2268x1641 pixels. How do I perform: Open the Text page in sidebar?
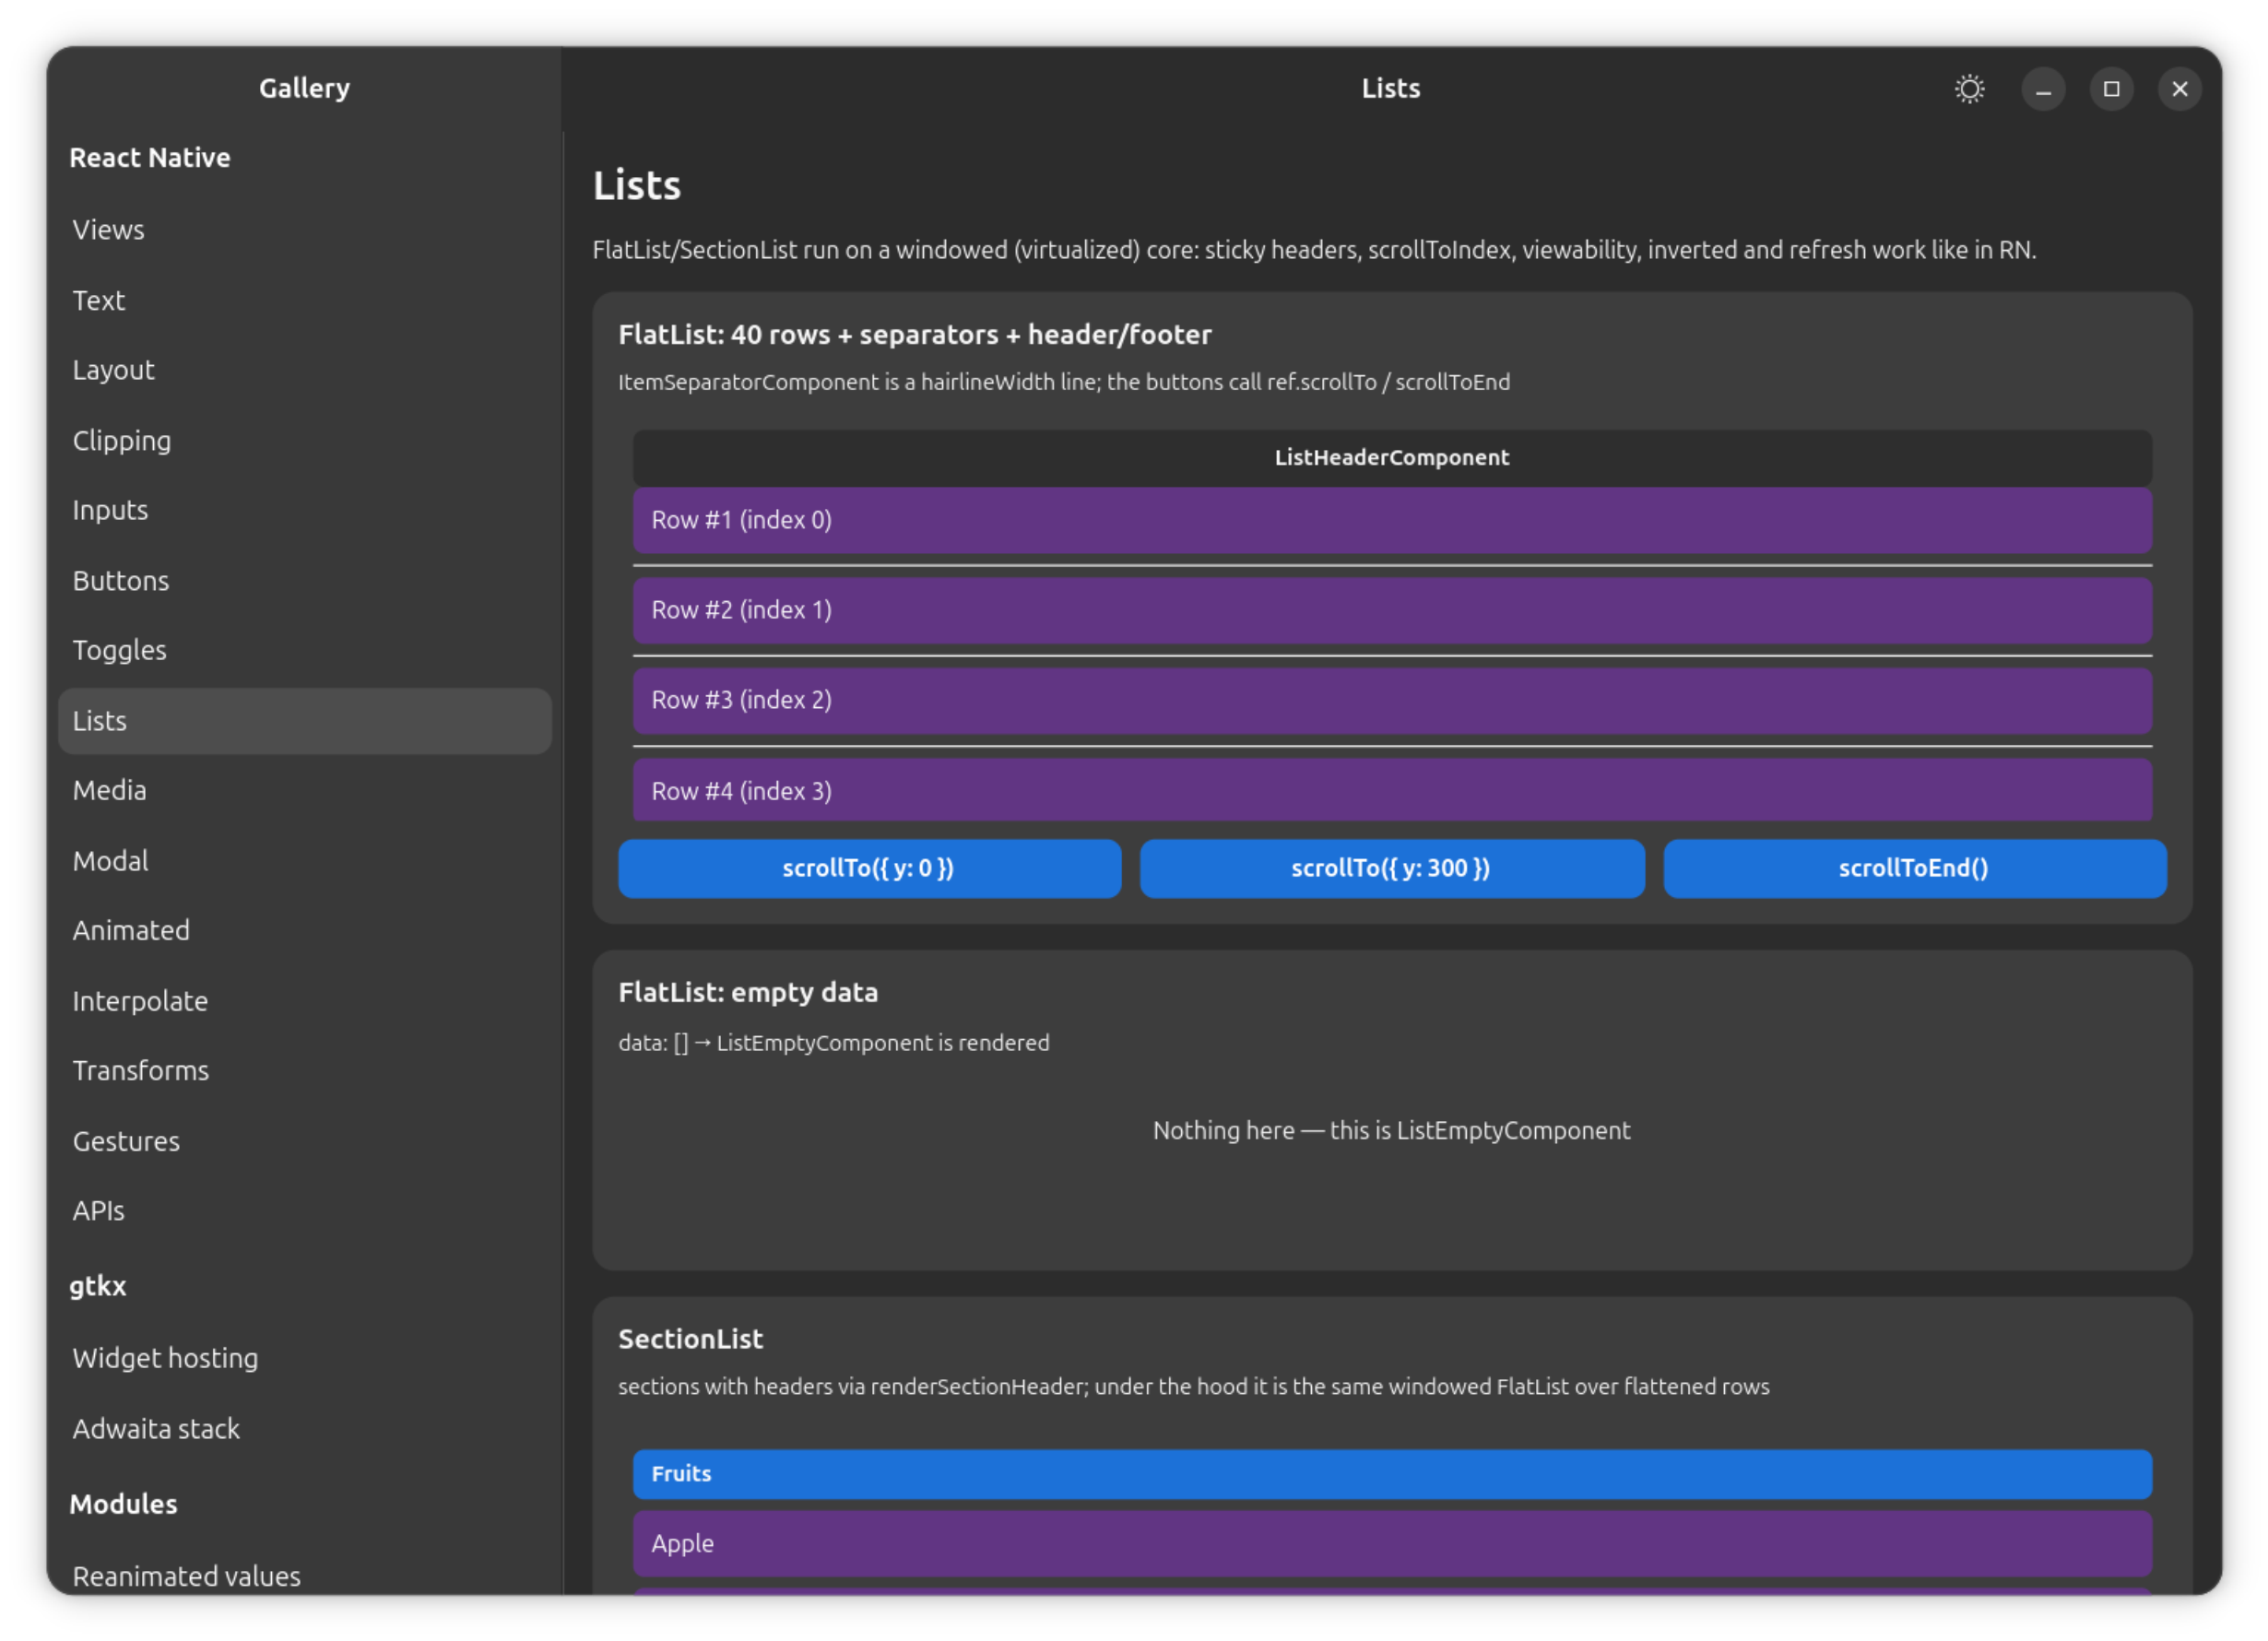point(305,300)
